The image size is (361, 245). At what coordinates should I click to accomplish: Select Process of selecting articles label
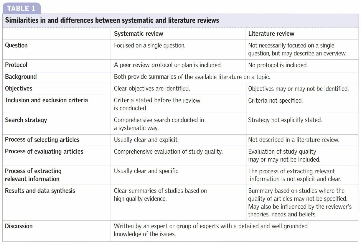click(42, 140)
